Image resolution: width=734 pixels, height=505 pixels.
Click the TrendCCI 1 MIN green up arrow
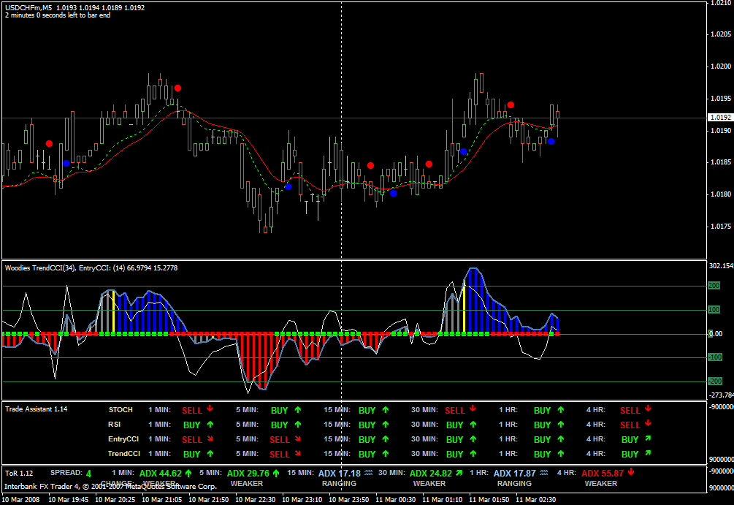click(x=210, y=453)
